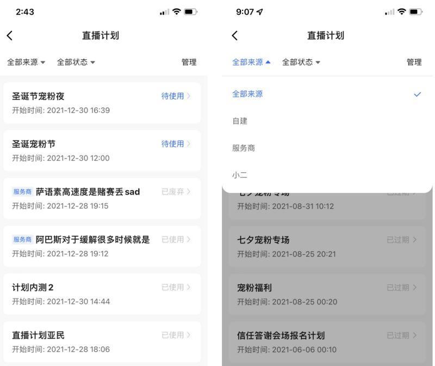This screenshot has width=435, height=366.
Task: Tap 已过期 status on 宠粉福利
Action: pos(401,288)
